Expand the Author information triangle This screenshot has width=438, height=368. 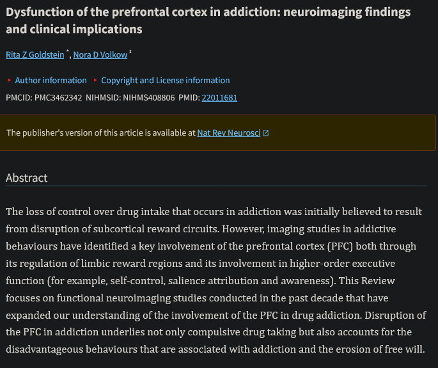(x=9, y=81)
